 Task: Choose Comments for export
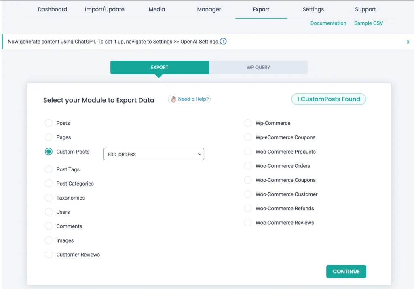(49, 226)
